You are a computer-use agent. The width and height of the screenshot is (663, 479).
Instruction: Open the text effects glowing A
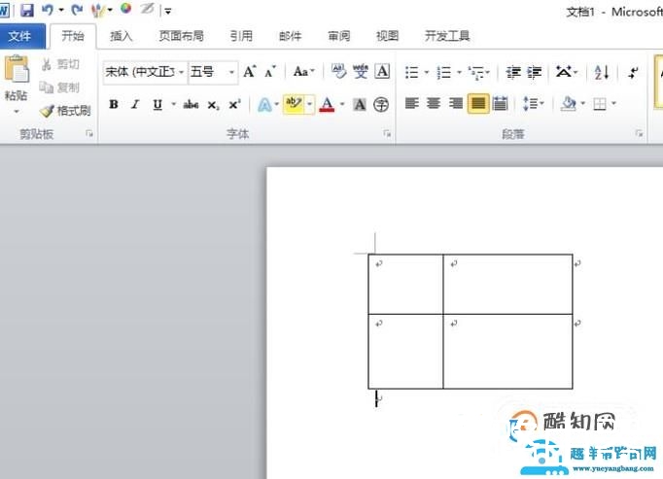click(x=265, y=104)
